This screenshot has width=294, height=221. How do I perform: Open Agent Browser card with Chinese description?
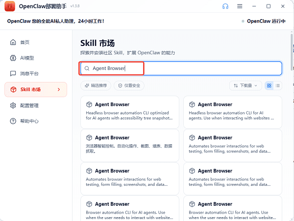click(x=130, y=146)
